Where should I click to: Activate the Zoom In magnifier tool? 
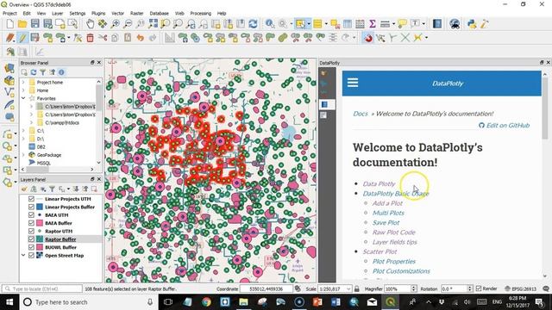click(115, 24)
